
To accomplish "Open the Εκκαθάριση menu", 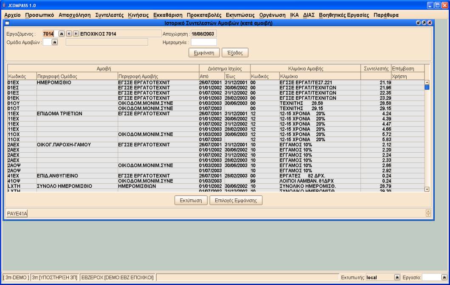I will [x=168, y=15].
